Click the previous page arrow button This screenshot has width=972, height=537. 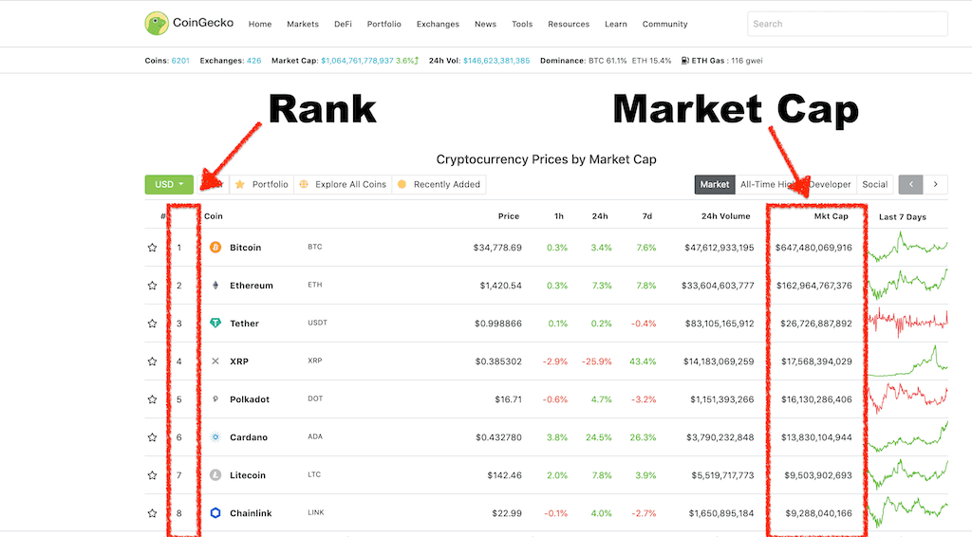(910, 184)
